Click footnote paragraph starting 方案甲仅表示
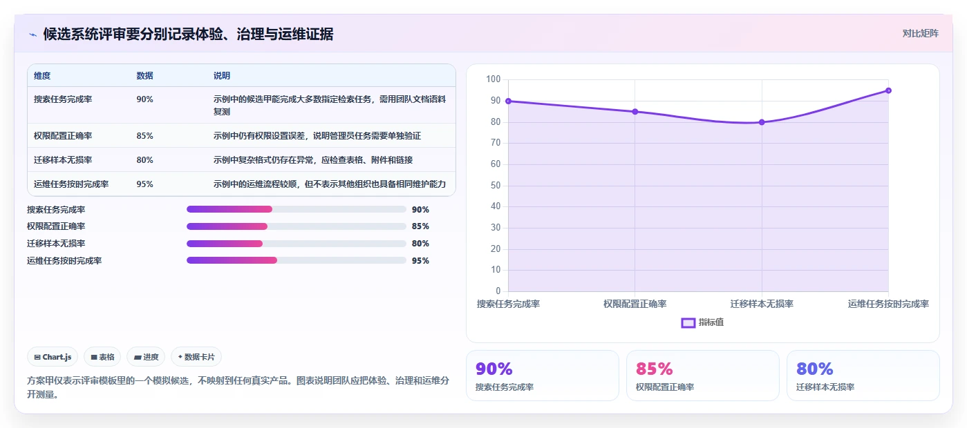The image size is (967, 428). [x=238, y=387]
